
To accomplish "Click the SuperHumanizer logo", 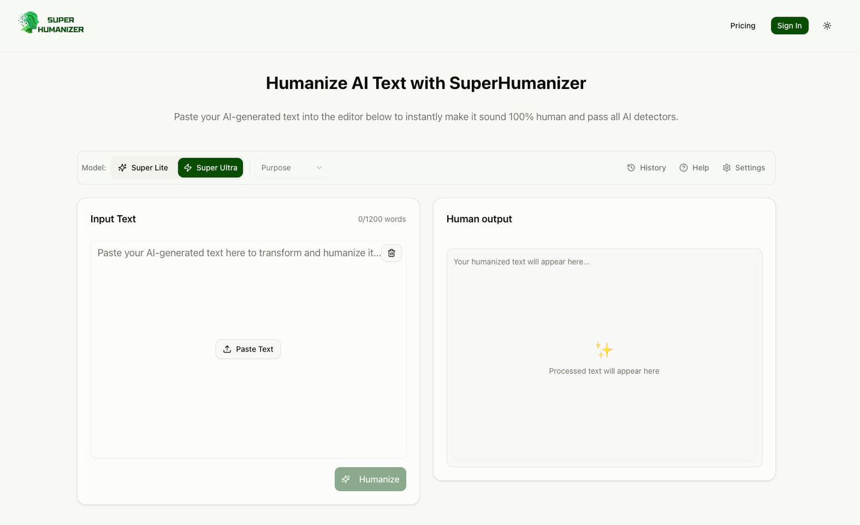I will click(x=51, y=23).
